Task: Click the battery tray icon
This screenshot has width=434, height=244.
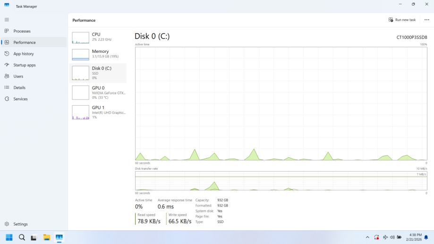Action: click(x=399, y=237)
